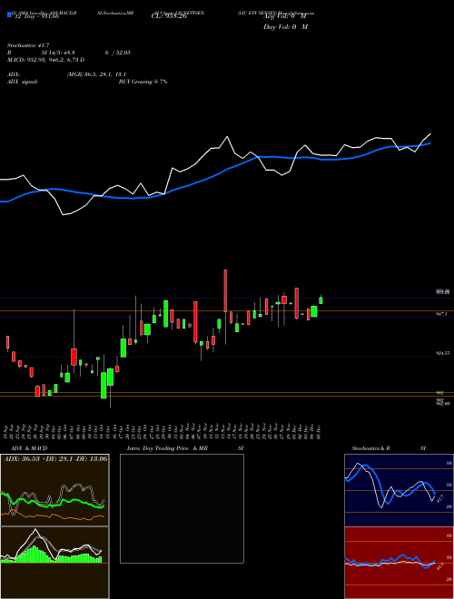454x599 pixels.
Task: Click the '41.7' value in the Stochastics panel
Action: (x=439, y=498)
